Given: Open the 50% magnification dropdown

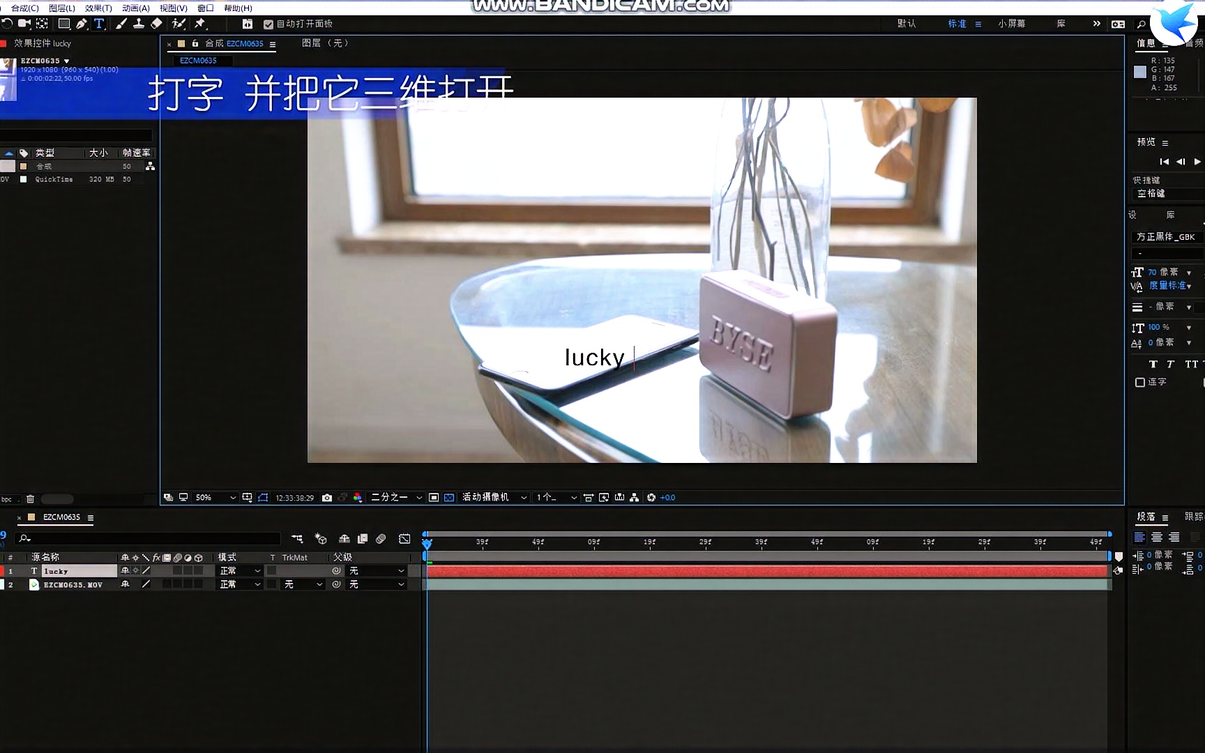Looking at the screenshot, I should (215, 498).
